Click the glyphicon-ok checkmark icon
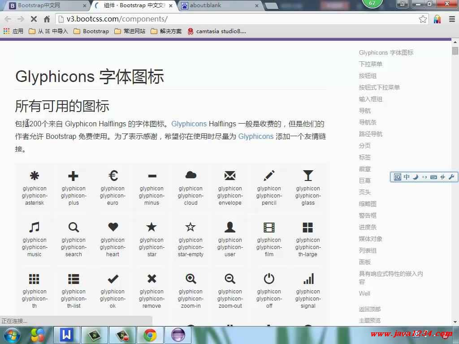 pyautogui.click(x=113, y=279)
